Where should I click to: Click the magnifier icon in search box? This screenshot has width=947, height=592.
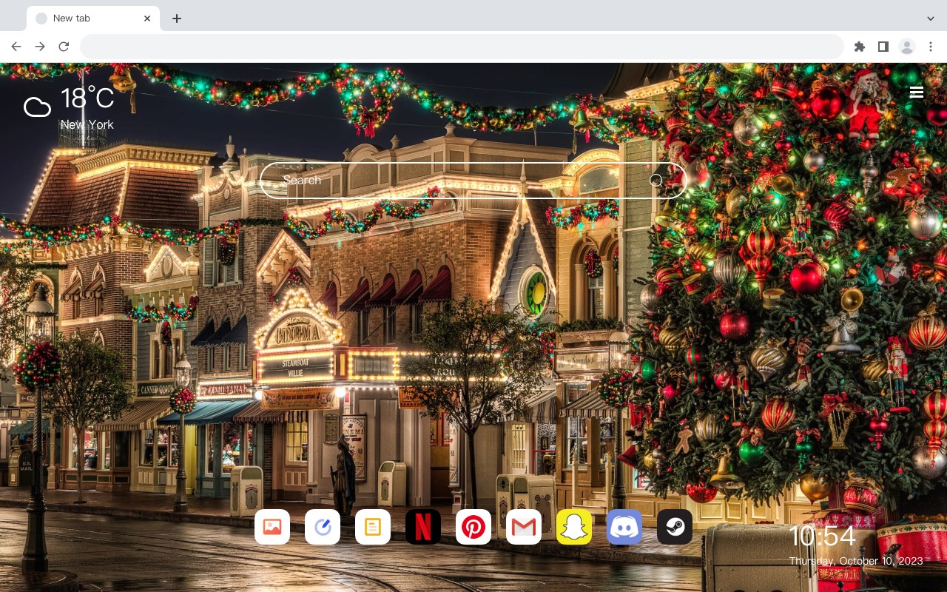coord(656,181)
